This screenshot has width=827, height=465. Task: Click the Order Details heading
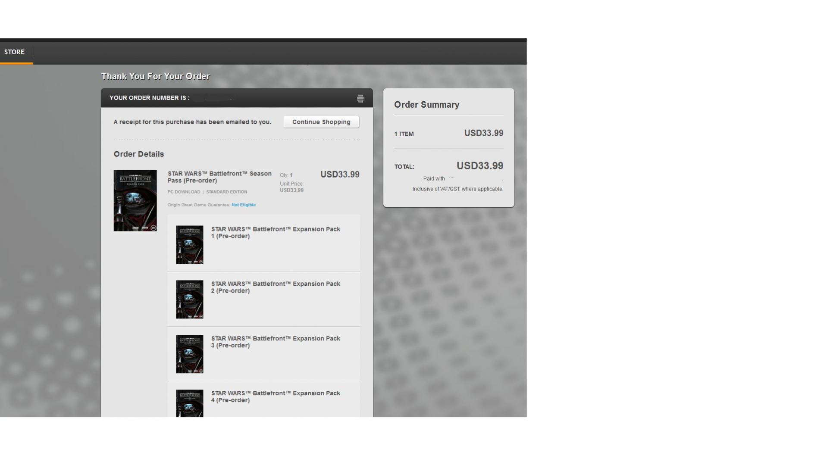pyautogui.click(x=139, y=154)
